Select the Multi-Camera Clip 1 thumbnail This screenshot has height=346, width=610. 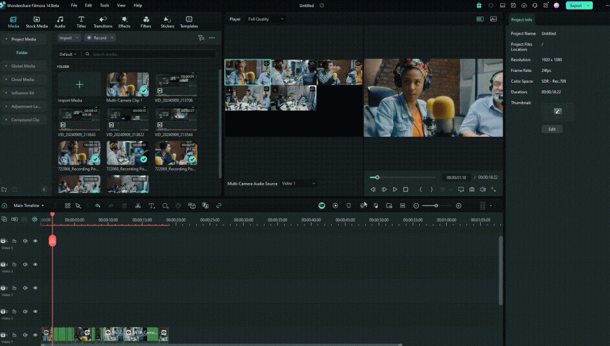pyautogui.click(x=127, y=84)
